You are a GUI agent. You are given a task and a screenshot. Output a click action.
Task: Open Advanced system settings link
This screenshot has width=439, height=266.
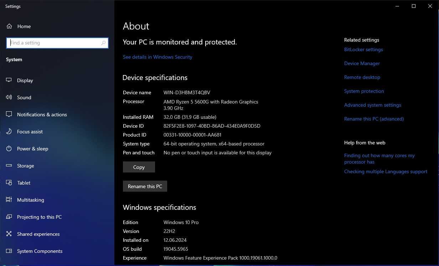[373, 105]
